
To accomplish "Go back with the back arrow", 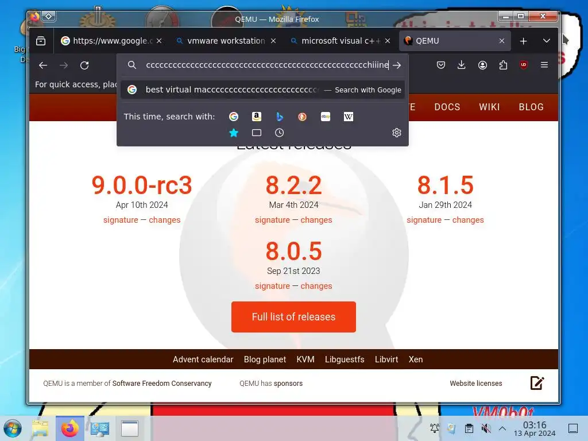I will pos(42,65).
